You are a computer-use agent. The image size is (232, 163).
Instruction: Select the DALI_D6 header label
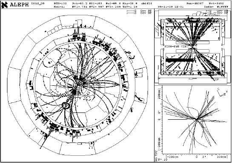point(38,3)
